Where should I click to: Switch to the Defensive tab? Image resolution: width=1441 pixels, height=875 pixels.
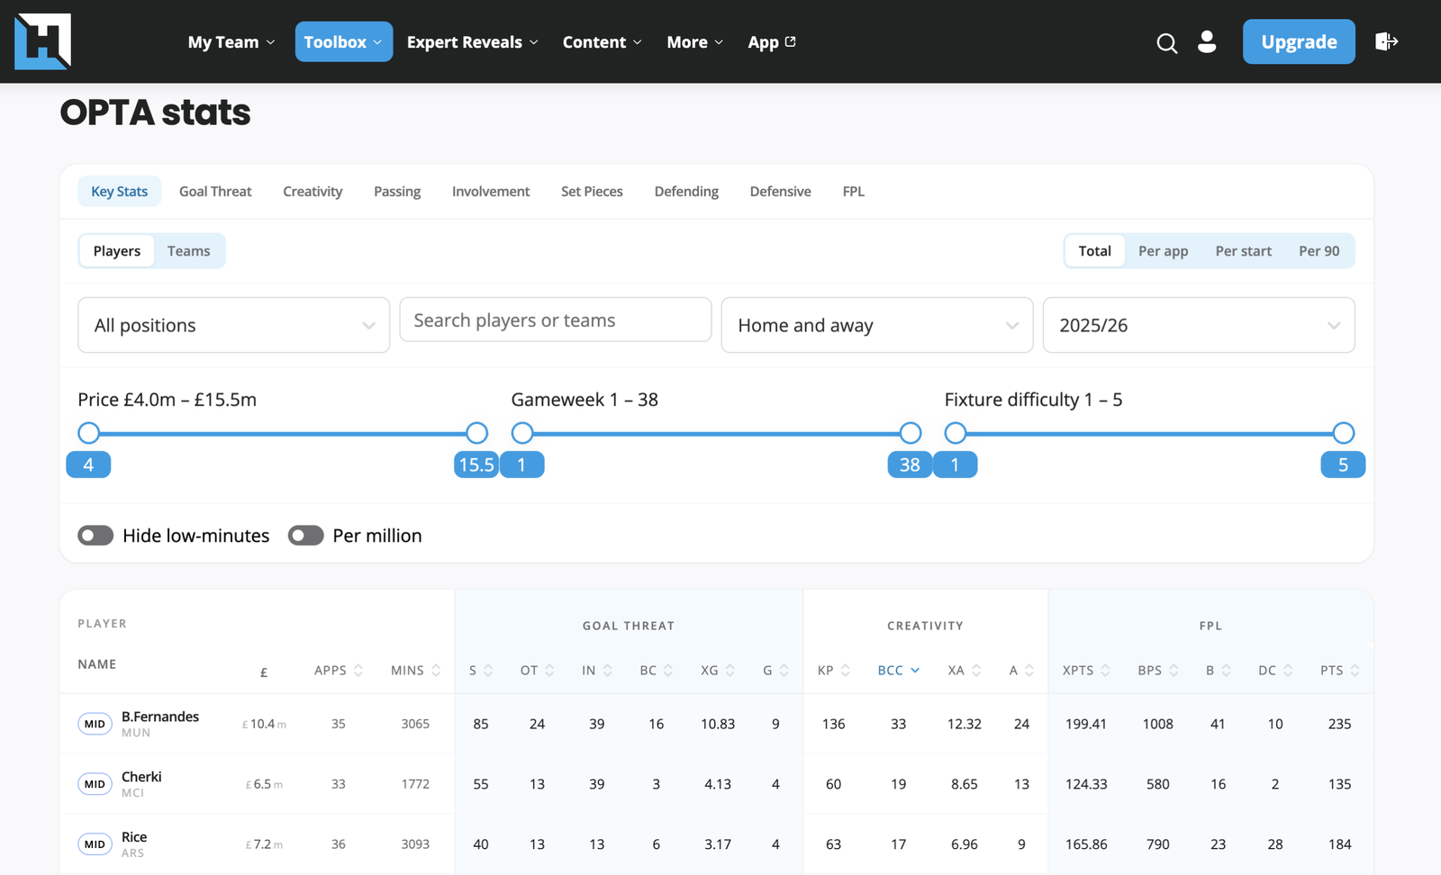781,192
